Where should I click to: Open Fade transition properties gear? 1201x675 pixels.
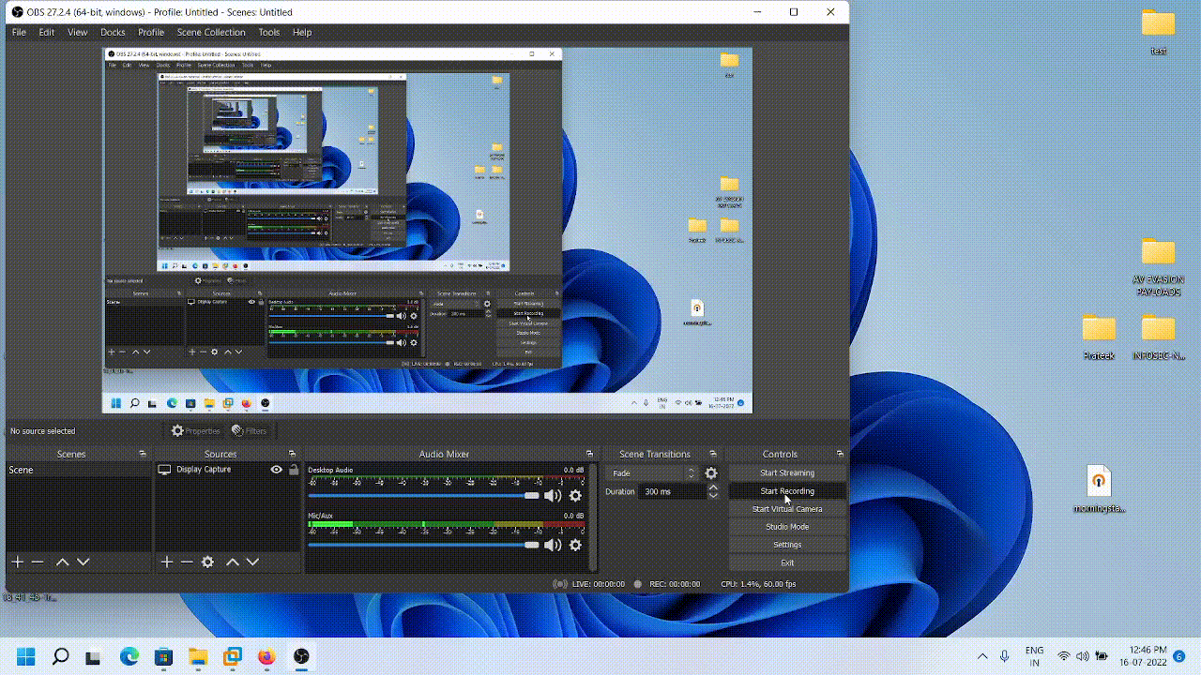point(711,473)
